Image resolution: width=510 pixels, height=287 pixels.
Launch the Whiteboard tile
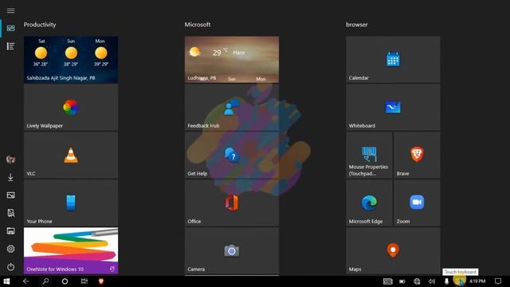(x=393, y=107)
